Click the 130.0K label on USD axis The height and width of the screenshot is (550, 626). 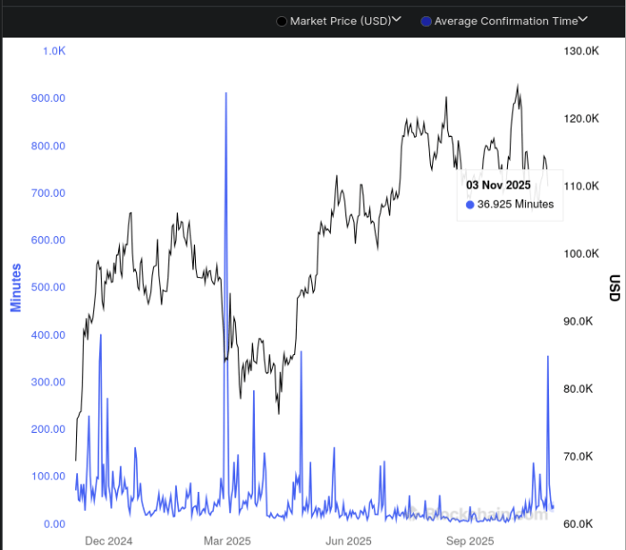click(x=579, y=51)
